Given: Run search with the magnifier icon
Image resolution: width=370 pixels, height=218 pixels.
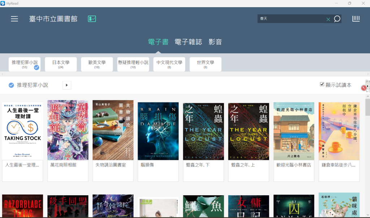Looking at the screenshot, I should 337,19.
